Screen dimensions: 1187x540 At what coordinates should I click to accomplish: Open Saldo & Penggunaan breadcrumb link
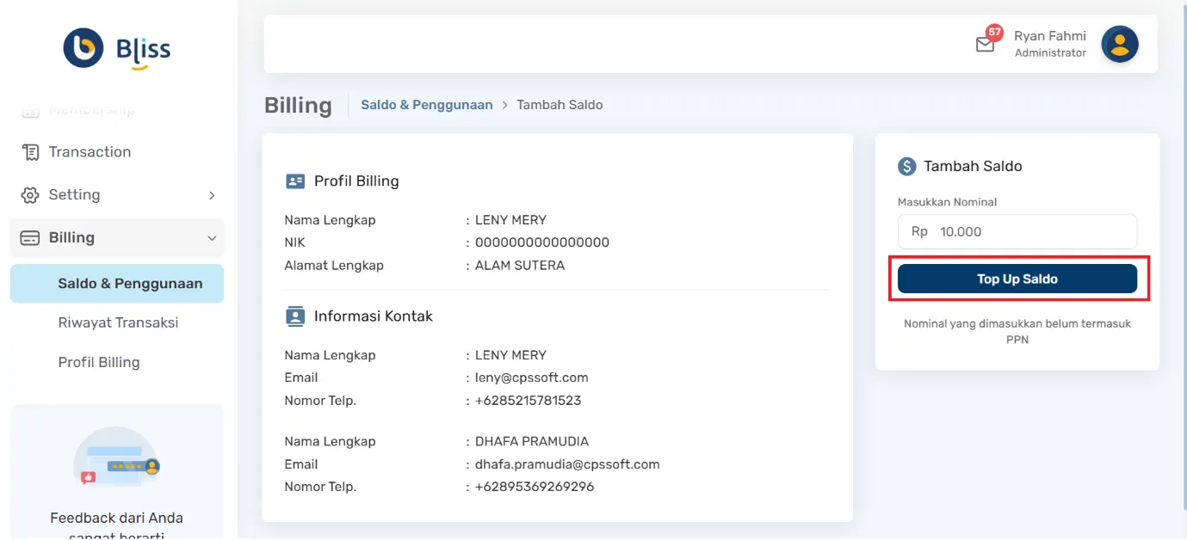pyautogui.click(x=426, y=104)
